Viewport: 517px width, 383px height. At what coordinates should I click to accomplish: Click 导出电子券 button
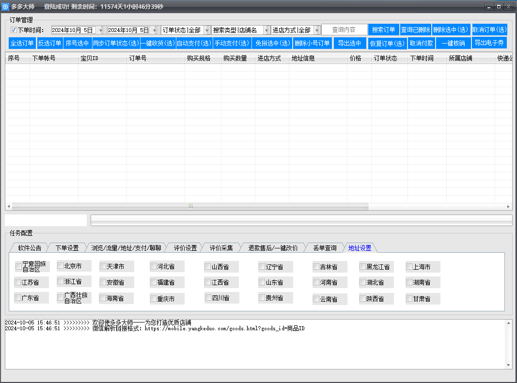tap(489, 43)
